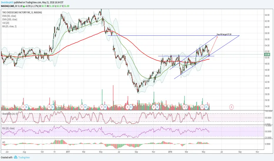Viewport: 274px width, 161px height.
Task: Open the earnings E marker right after Oct
Action: pyautogui.click(x=49, y=107)
